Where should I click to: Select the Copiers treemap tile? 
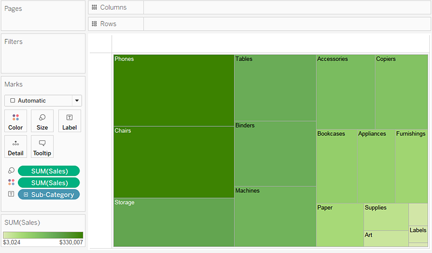click(x=401, y=93)
